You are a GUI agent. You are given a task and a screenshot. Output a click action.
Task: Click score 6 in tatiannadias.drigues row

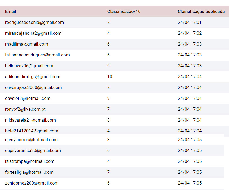click(108, 55)
